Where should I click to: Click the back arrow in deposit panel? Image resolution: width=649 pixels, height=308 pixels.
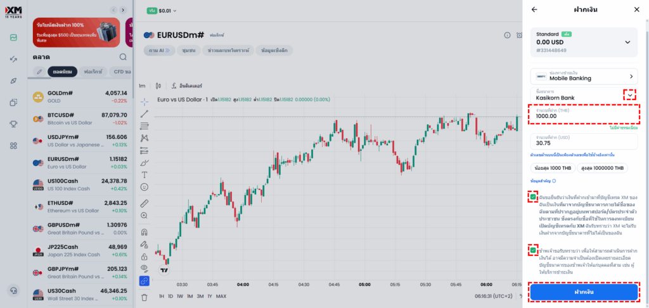pyautogui.click(x=534, y=10)
